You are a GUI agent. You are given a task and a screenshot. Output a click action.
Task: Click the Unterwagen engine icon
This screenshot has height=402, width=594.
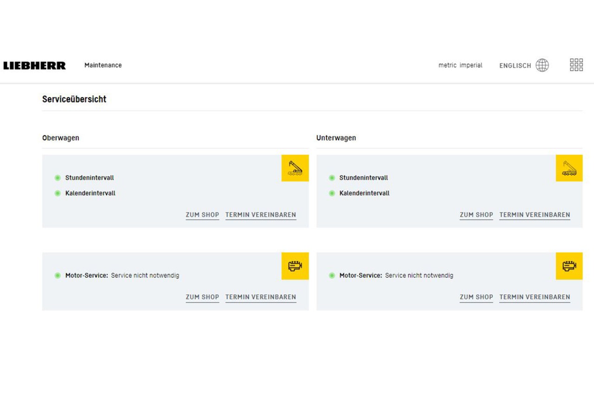pyautogui.click(x=569, y=266)
